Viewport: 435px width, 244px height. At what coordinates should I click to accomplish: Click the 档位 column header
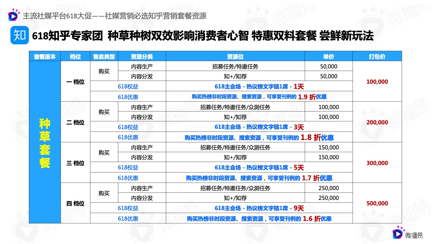point(75,57)
